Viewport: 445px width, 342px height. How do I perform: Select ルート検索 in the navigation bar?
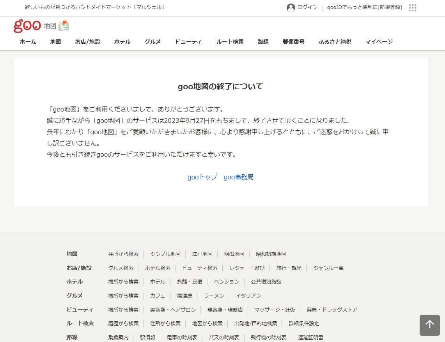(230, 42)
